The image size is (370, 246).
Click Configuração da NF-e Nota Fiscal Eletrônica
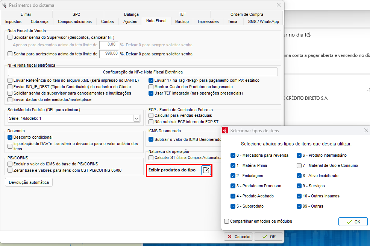143,72
